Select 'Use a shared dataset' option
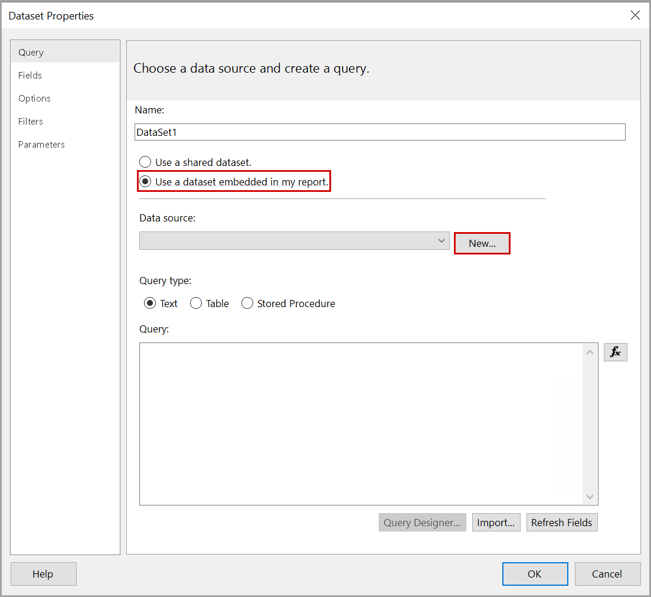 pos(145,162)
